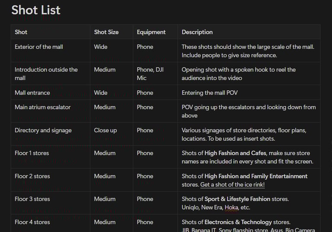Click the underlined word "Hoka"

pyautogui.click(x=231, y=207)
